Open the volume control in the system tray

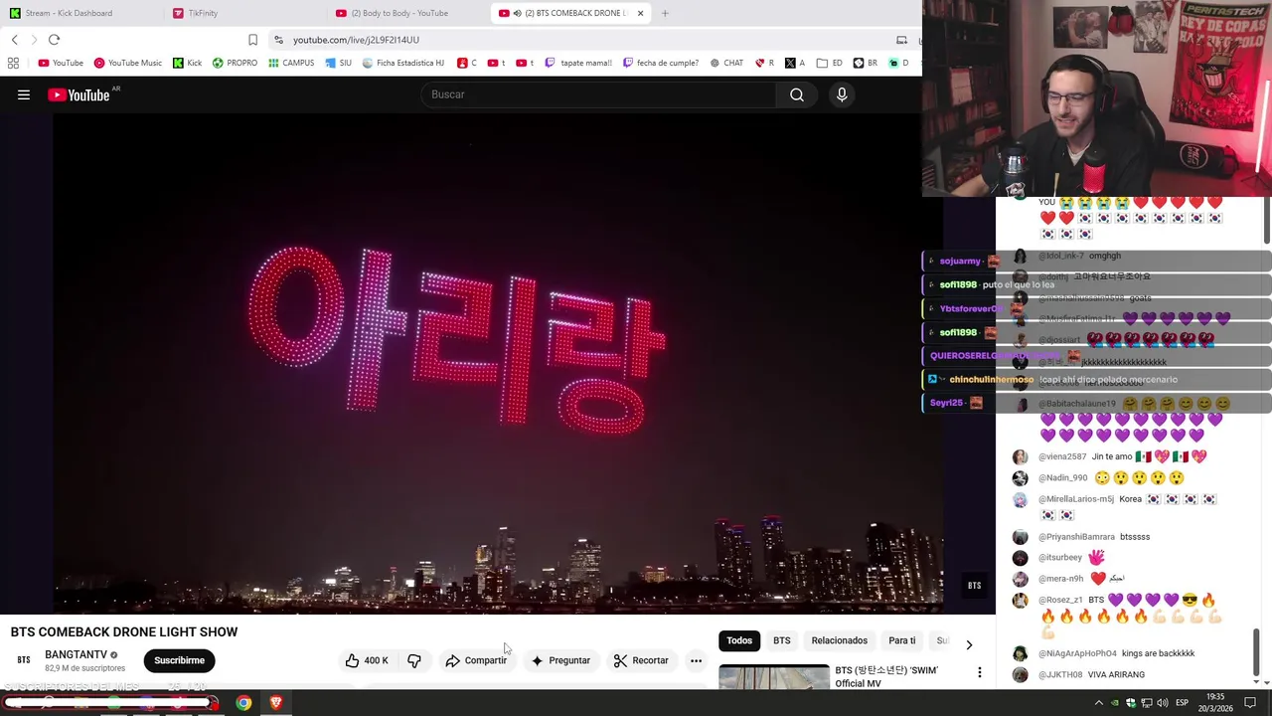pyautogui.click(x=1163, y=703)
